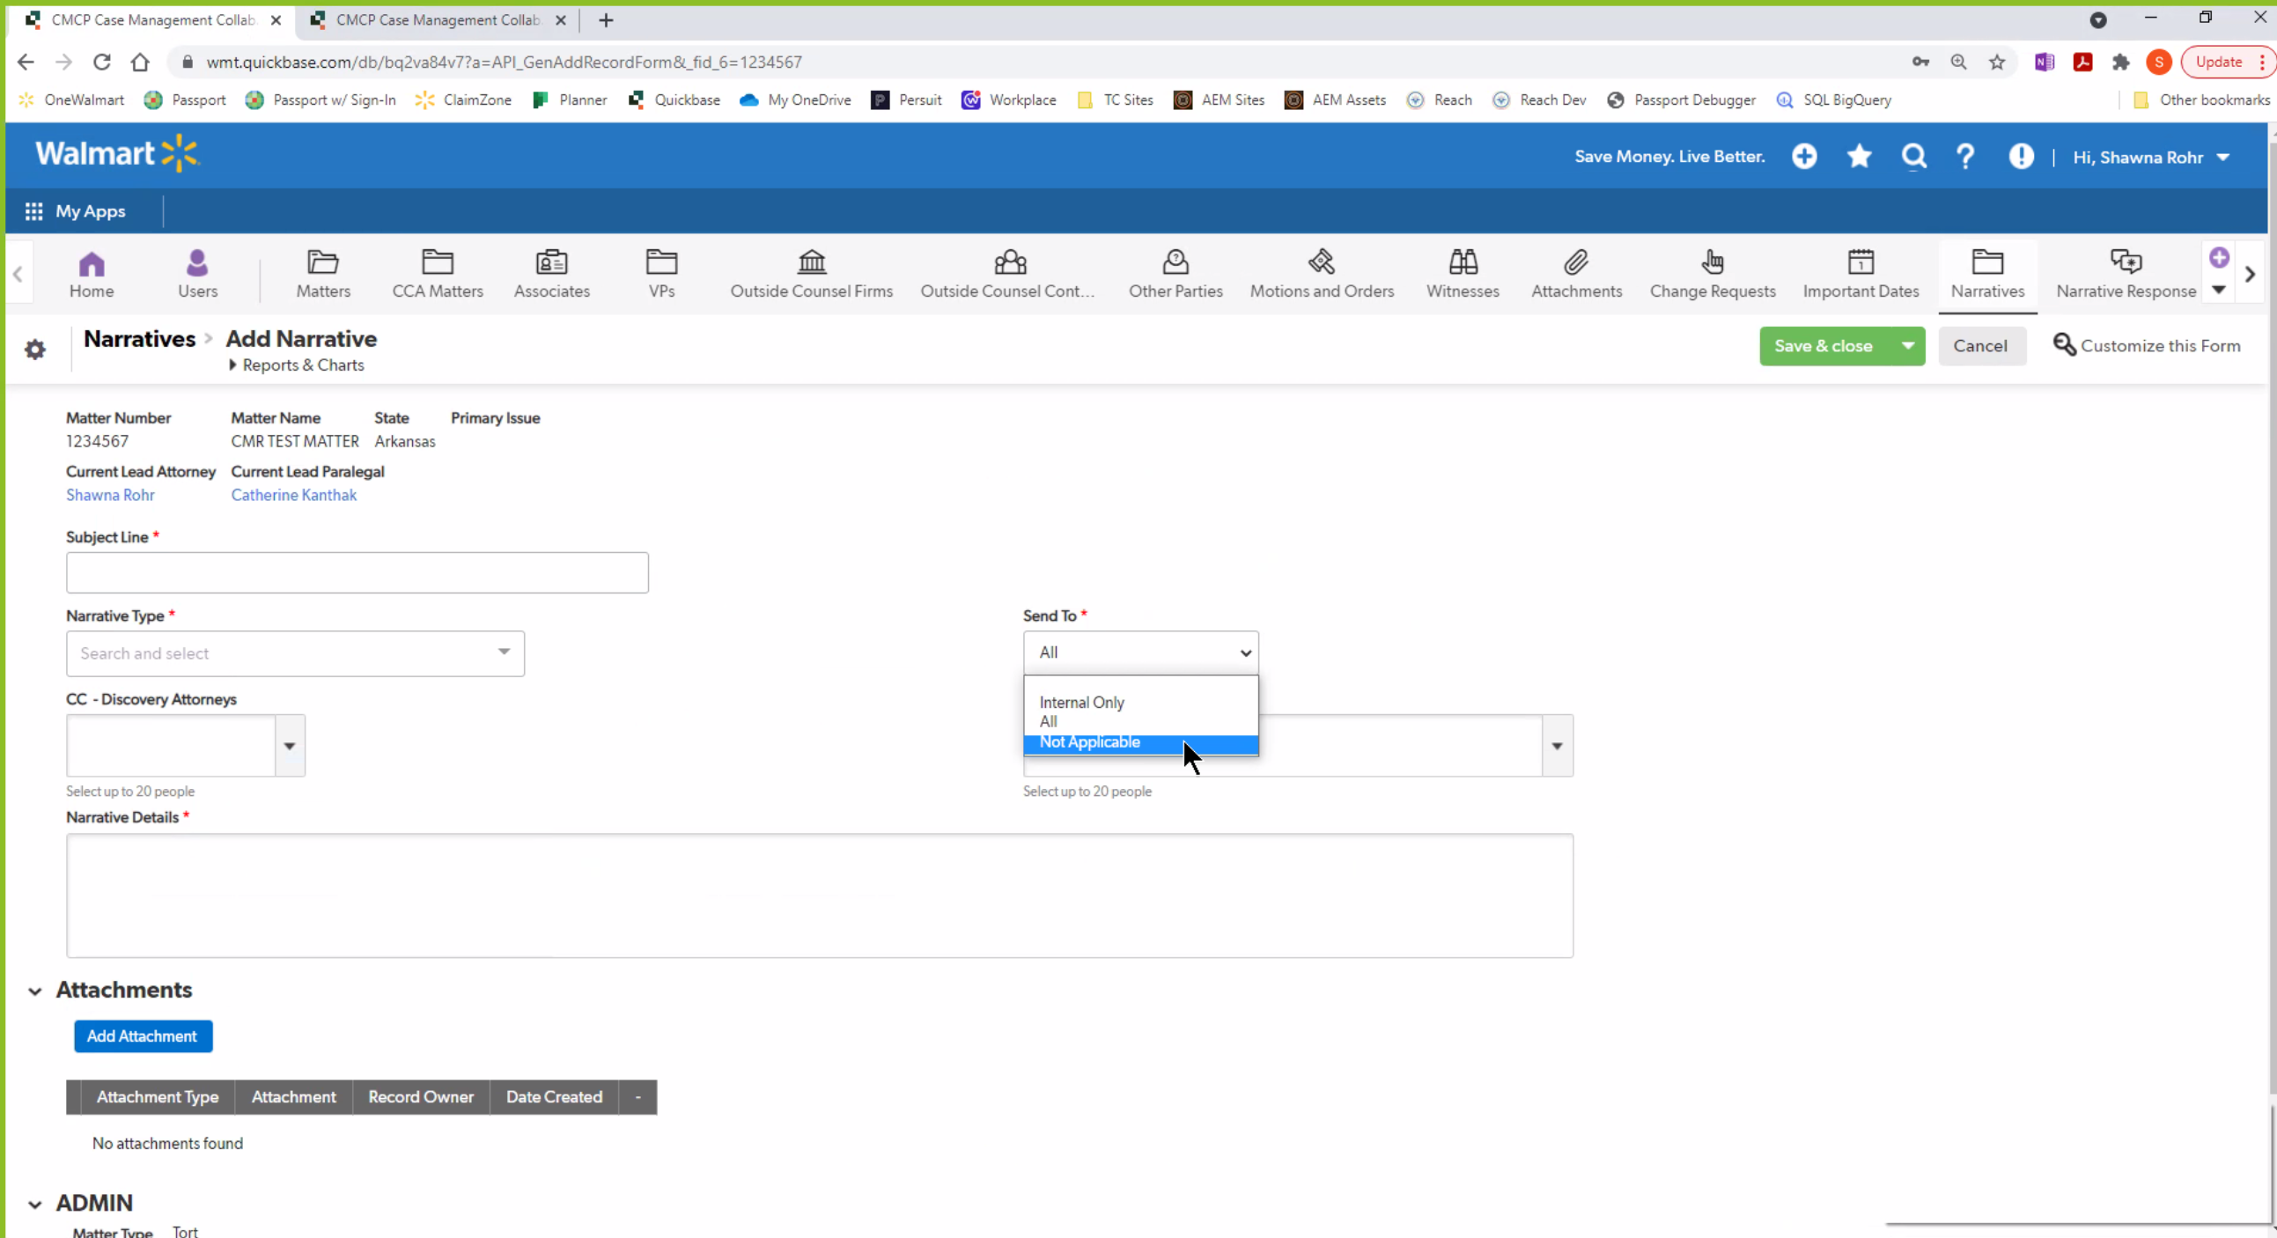Click the search magnifier in header
The width and height of the screenshot is (2277, 1238).
pyautogui.click(x=1913, y=157)
